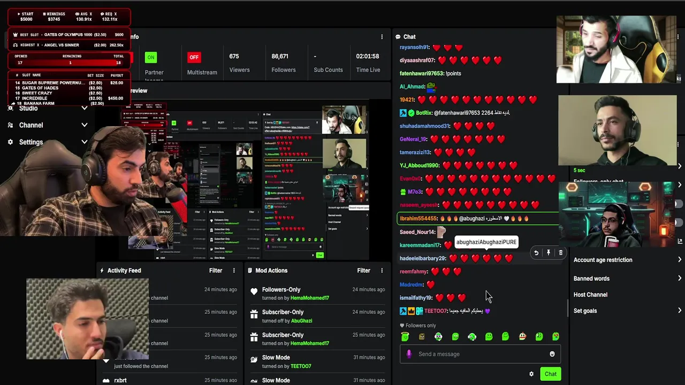This screenshot has width=685, height=385.
Task: Open the Banned words option
Action: (x=591, y=279)
